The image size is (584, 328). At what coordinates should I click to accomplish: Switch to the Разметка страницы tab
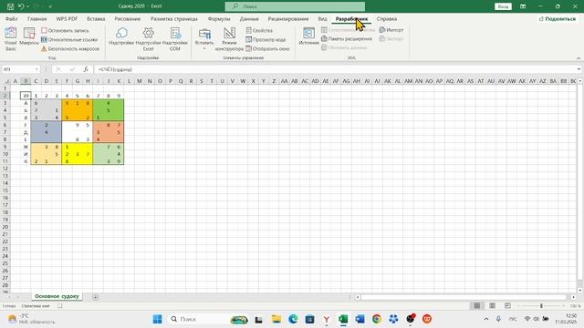coord(174,18)
